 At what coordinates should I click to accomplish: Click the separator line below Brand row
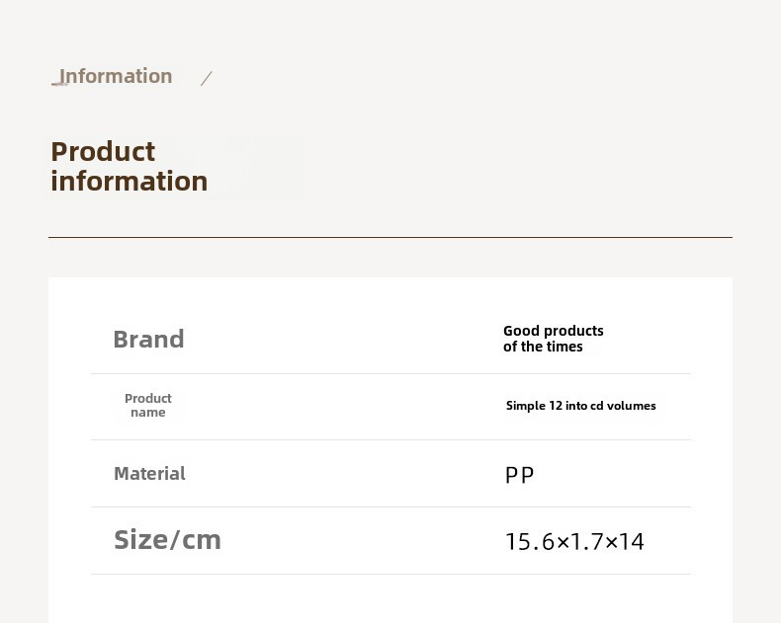[391, 373]
